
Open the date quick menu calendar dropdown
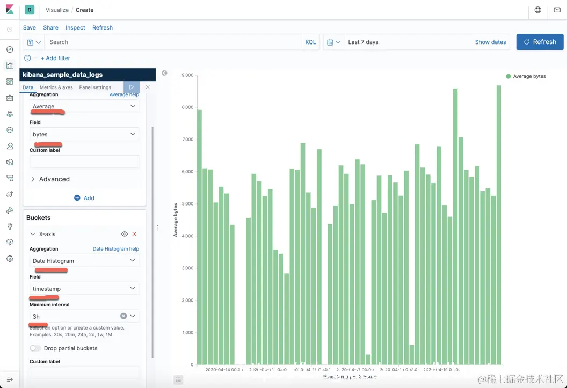(x=334, y=42)
